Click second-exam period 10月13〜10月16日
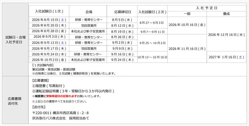 (152, 57)
